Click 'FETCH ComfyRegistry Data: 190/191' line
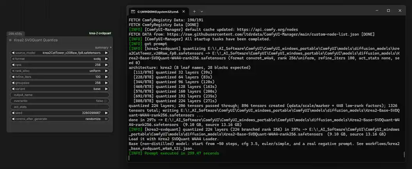The width and height of the screenshot is (412, 169). (x=166, y=20)
